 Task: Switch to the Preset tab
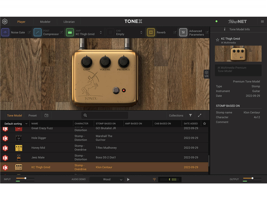33,116
